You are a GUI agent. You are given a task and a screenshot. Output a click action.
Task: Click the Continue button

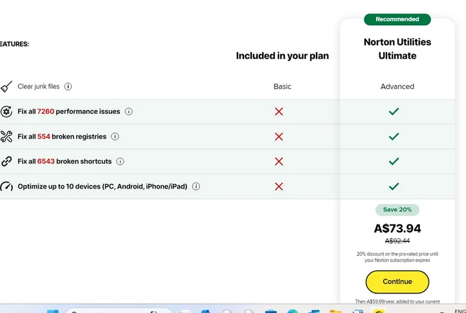coord(397,281)
